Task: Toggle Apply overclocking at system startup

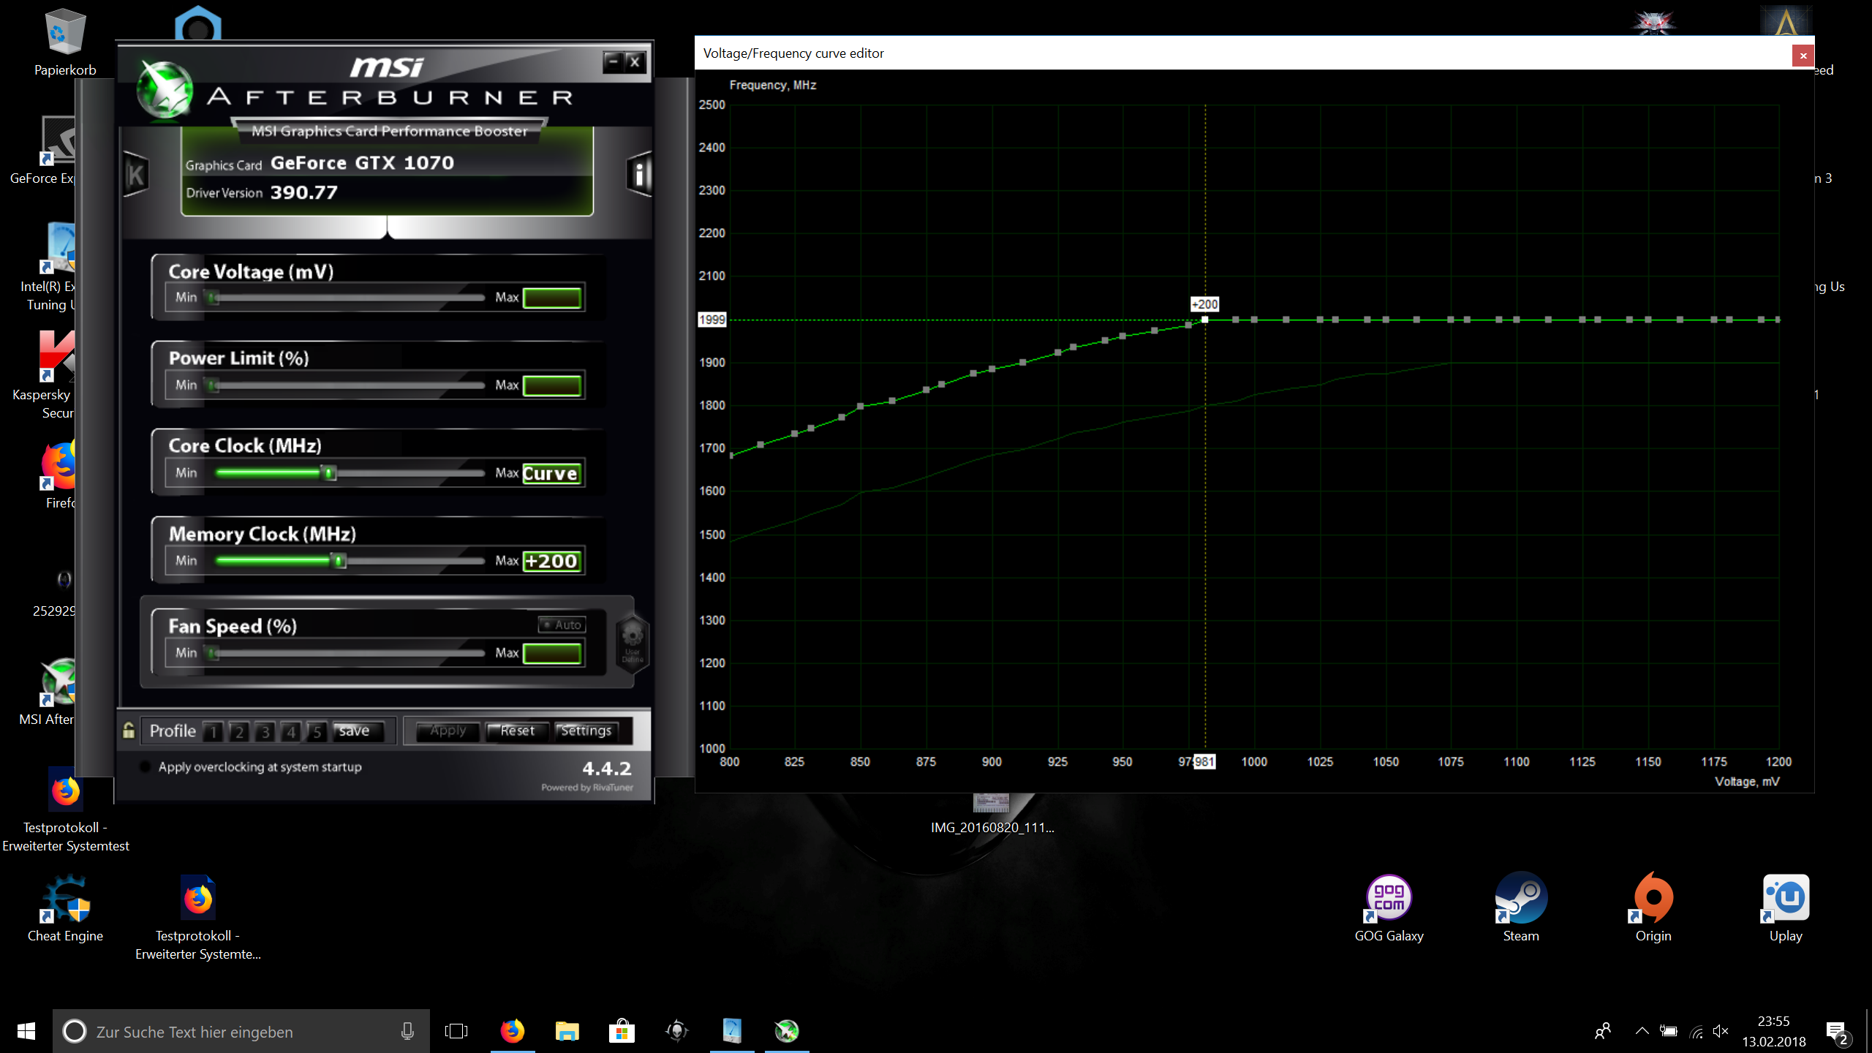Action: click(x=145, y=766)
